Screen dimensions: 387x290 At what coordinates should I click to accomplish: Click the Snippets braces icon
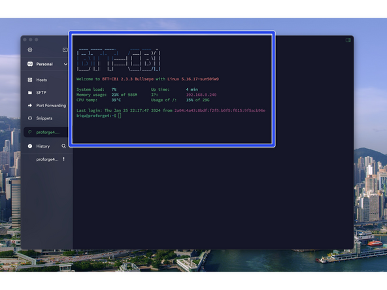[30, 118]
